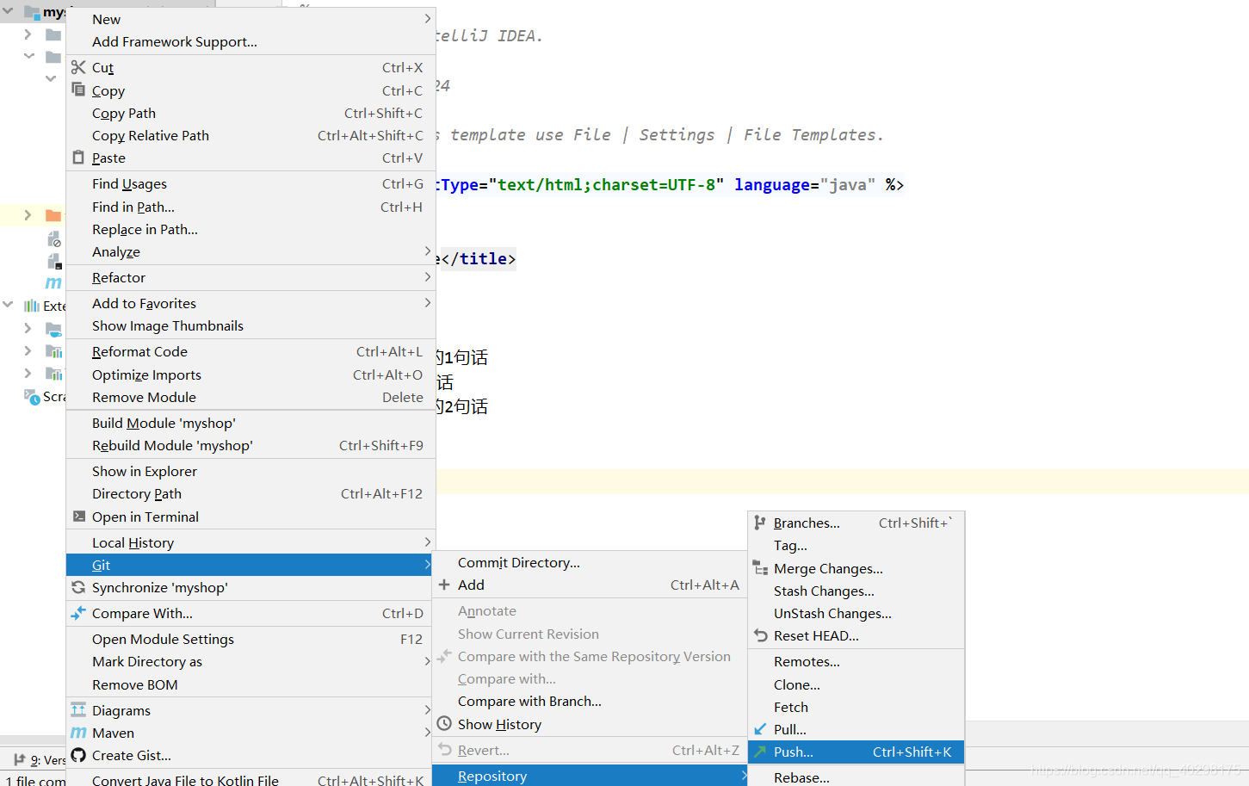Click the Maven 'm' icon in menu
Viewport: 1249px width, 786px height.
78,733
